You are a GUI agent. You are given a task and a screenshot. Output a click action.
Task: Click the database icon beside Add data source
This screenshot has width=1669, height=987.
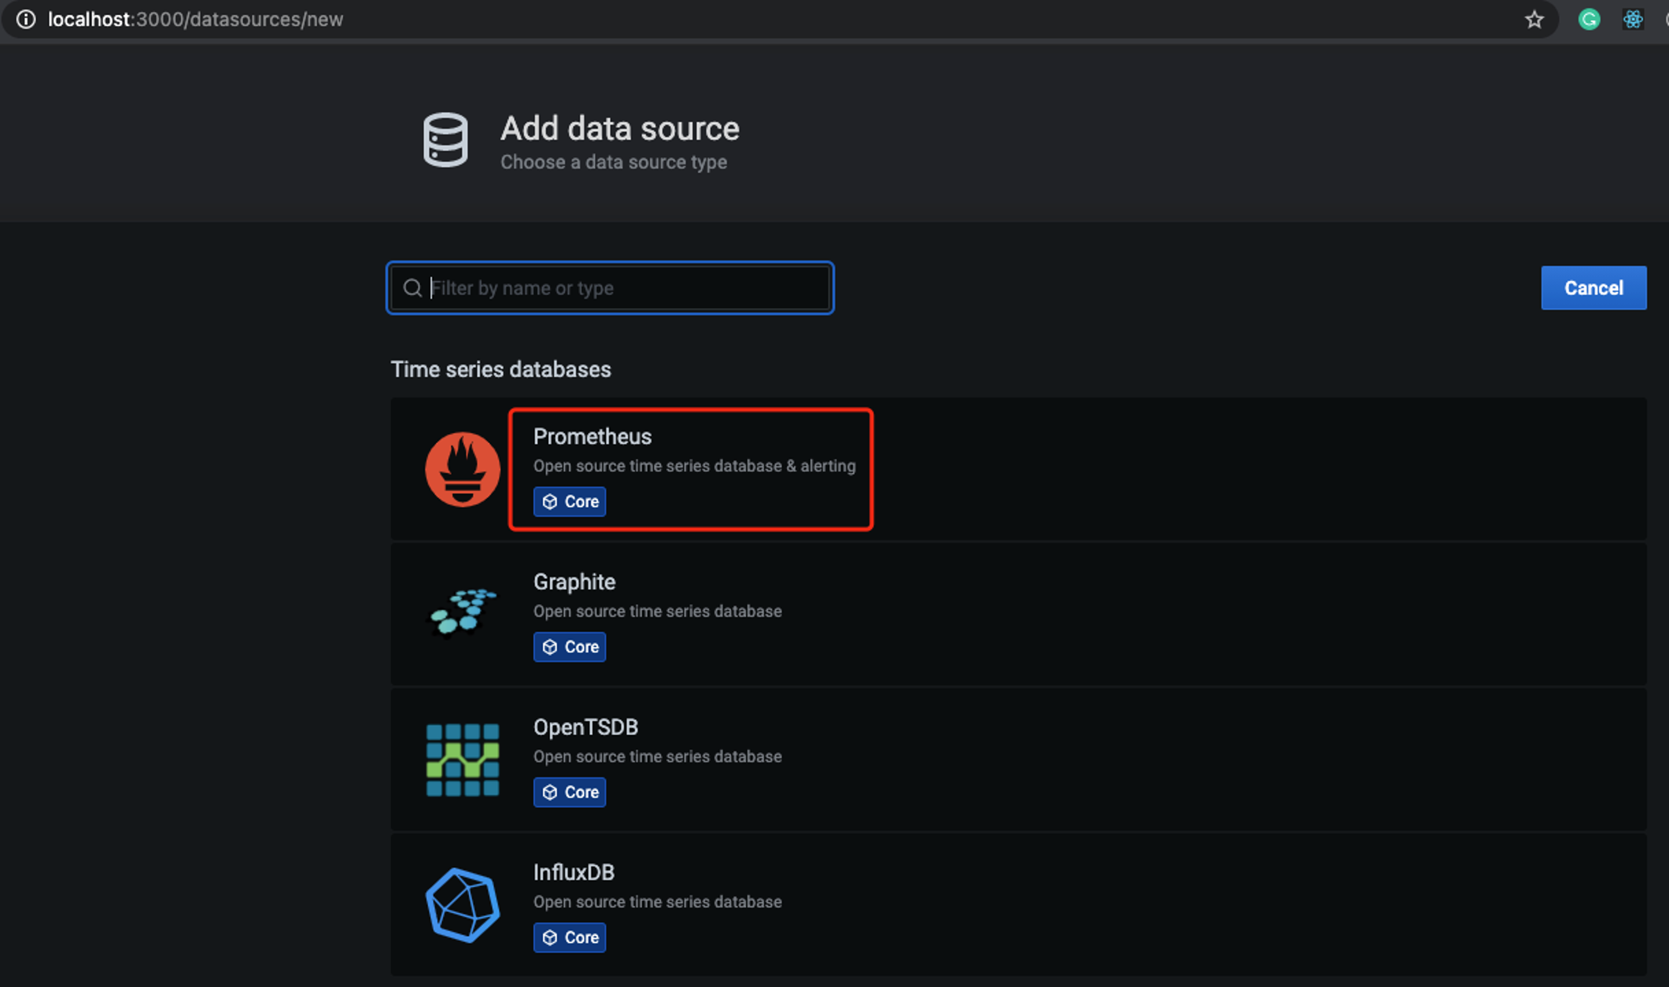point(446,140)
